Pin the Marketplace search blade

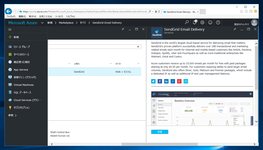123,29
